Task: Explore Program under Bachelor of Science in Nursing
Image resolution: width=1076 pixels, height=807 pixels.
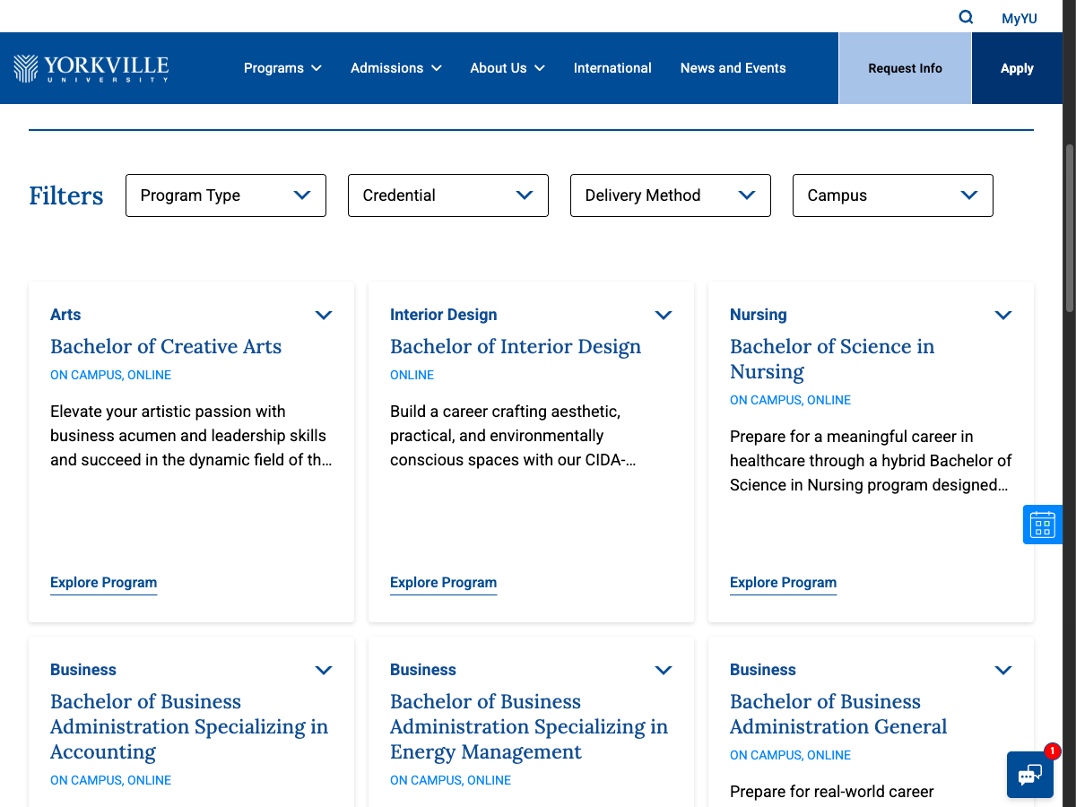Action: pos(784,583)
